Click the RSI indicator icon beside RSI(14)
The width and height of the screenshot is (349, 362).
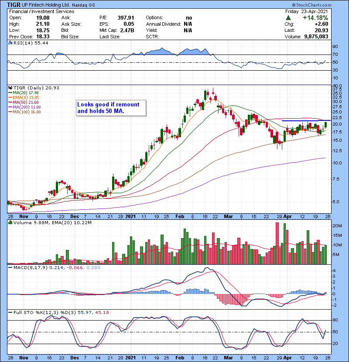(10, 43)
